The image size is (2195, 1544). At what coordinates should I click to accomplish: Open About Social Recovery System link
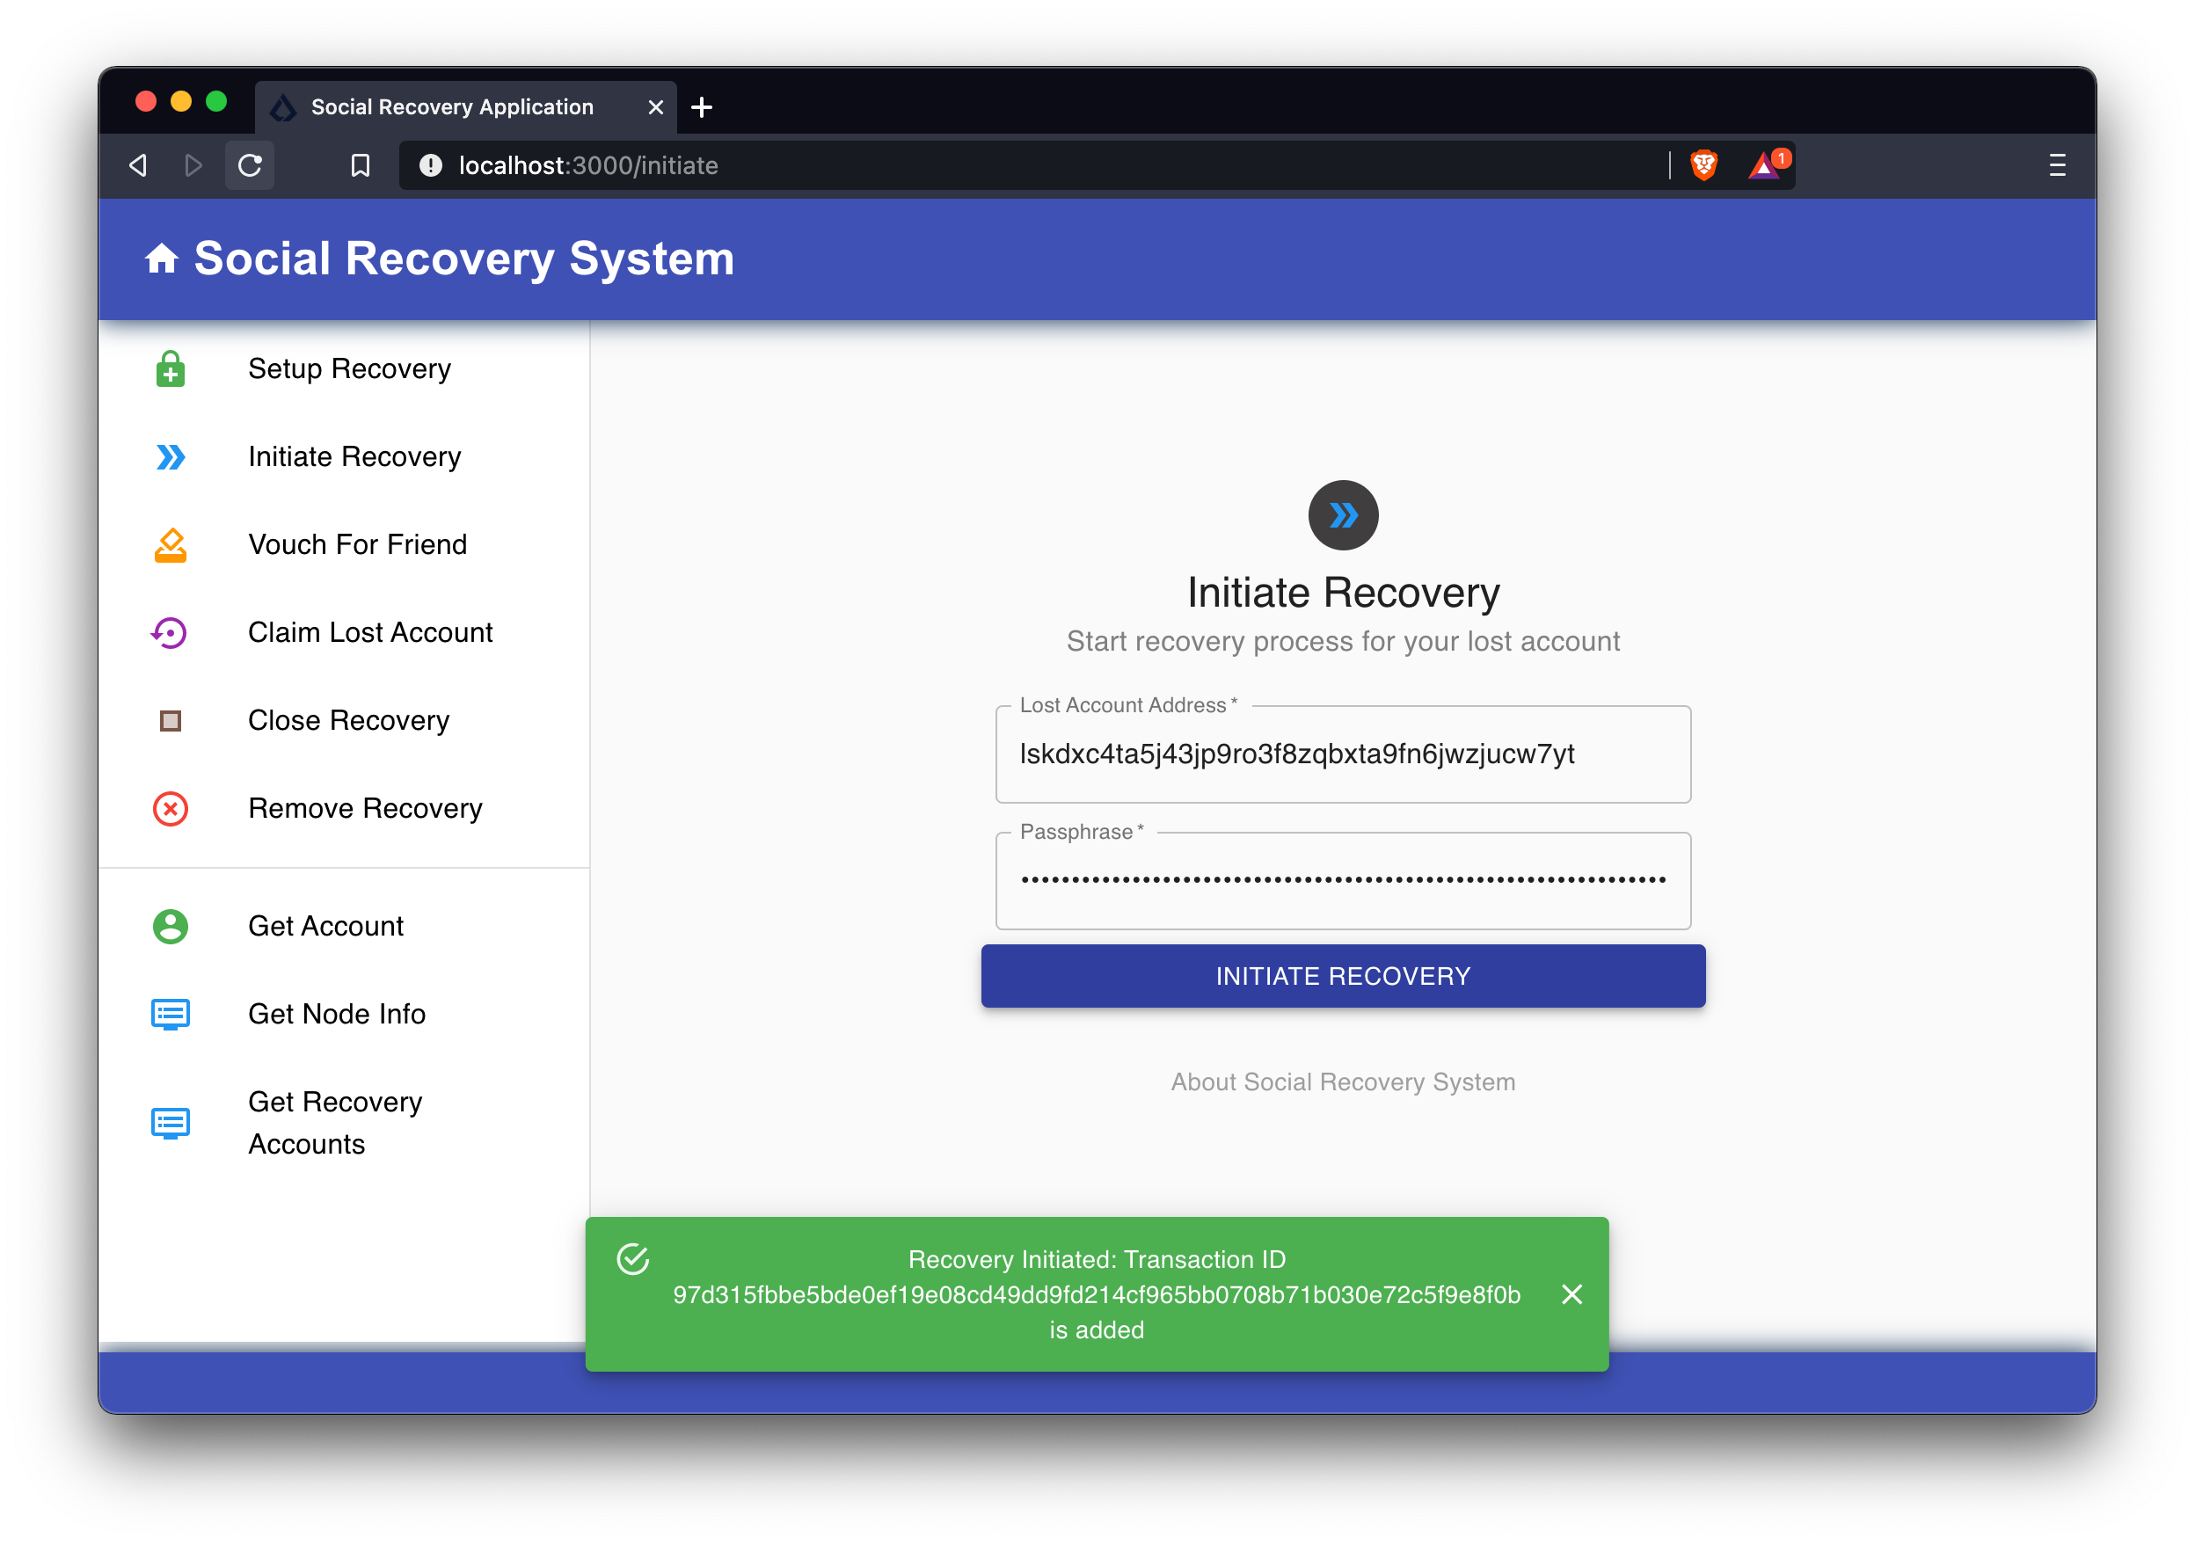[1342, 1082]
